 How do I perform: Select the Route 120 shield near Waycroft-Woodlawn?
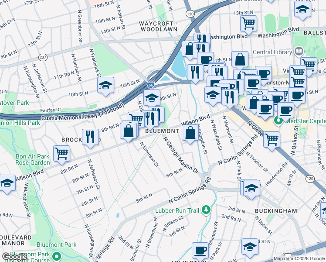click(190, 14)
